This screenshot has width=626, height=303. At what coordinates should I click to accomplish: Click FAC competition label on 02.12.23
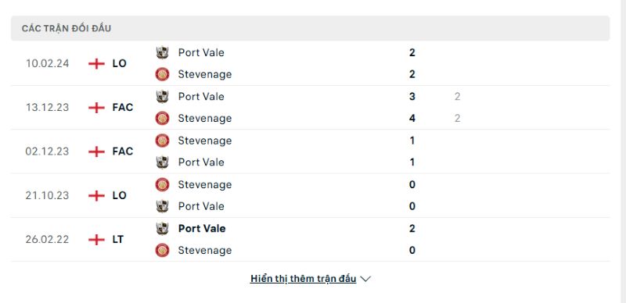[123, 151]
